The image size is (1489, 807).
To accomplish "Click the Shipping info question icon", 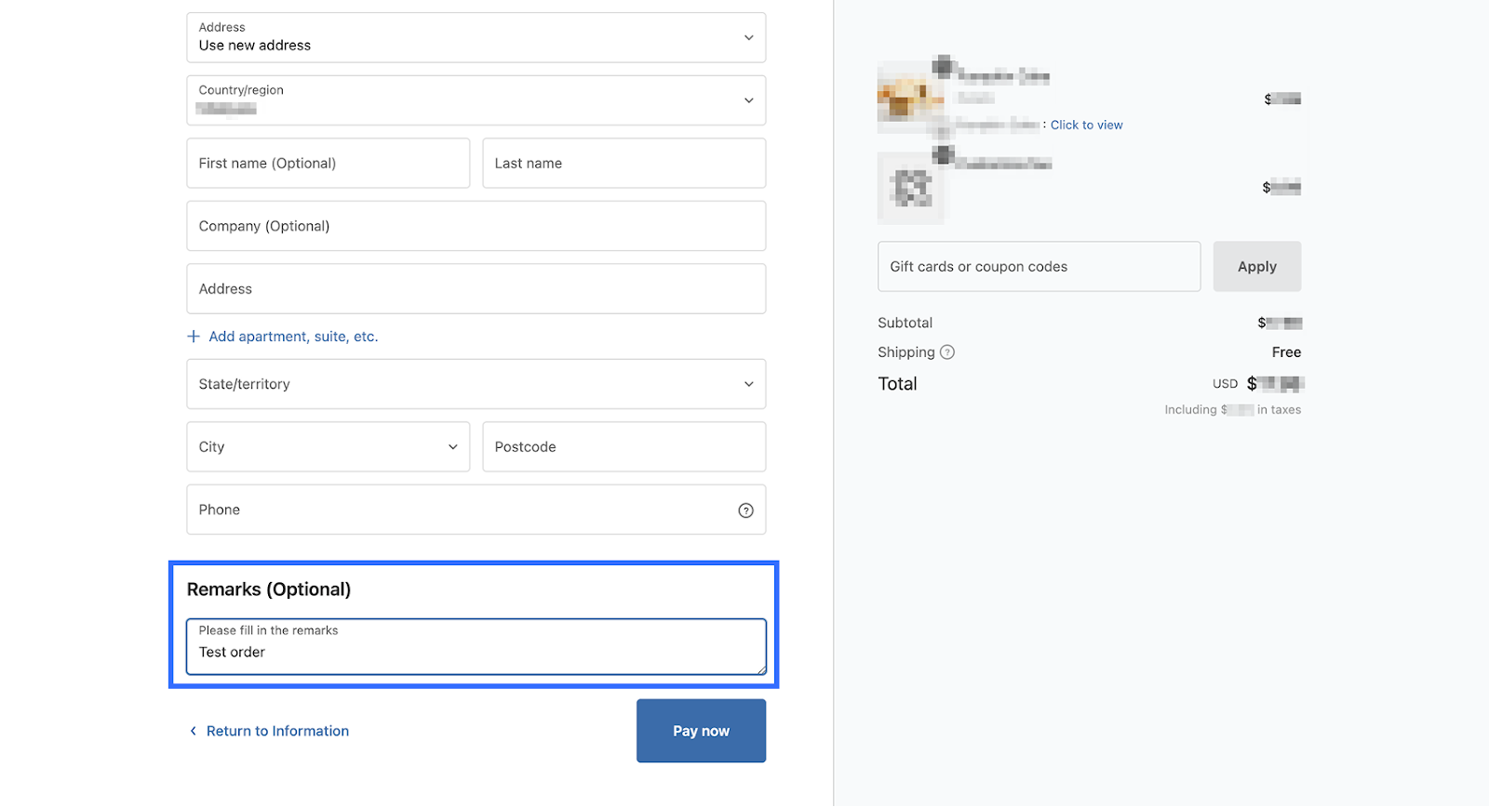I will [947, 352].
